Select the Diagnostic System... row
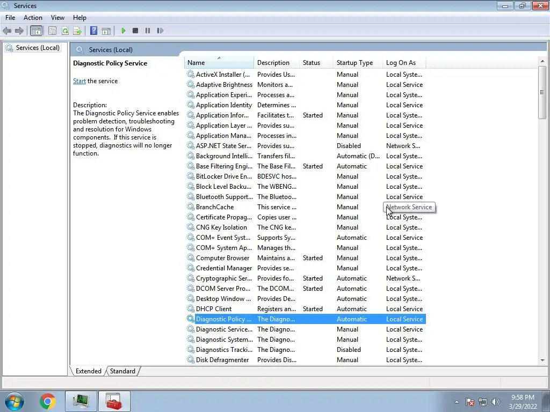This screenshot has height=412, width=550. [x=305, y=339]
